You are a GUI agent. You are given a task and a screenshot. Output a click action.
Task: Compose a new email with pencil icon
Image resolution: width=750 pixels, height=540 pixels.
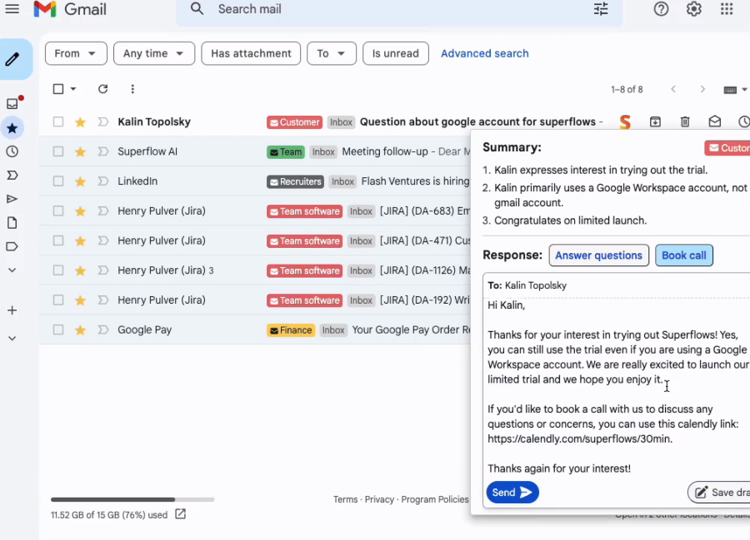[x=12, y=59]
